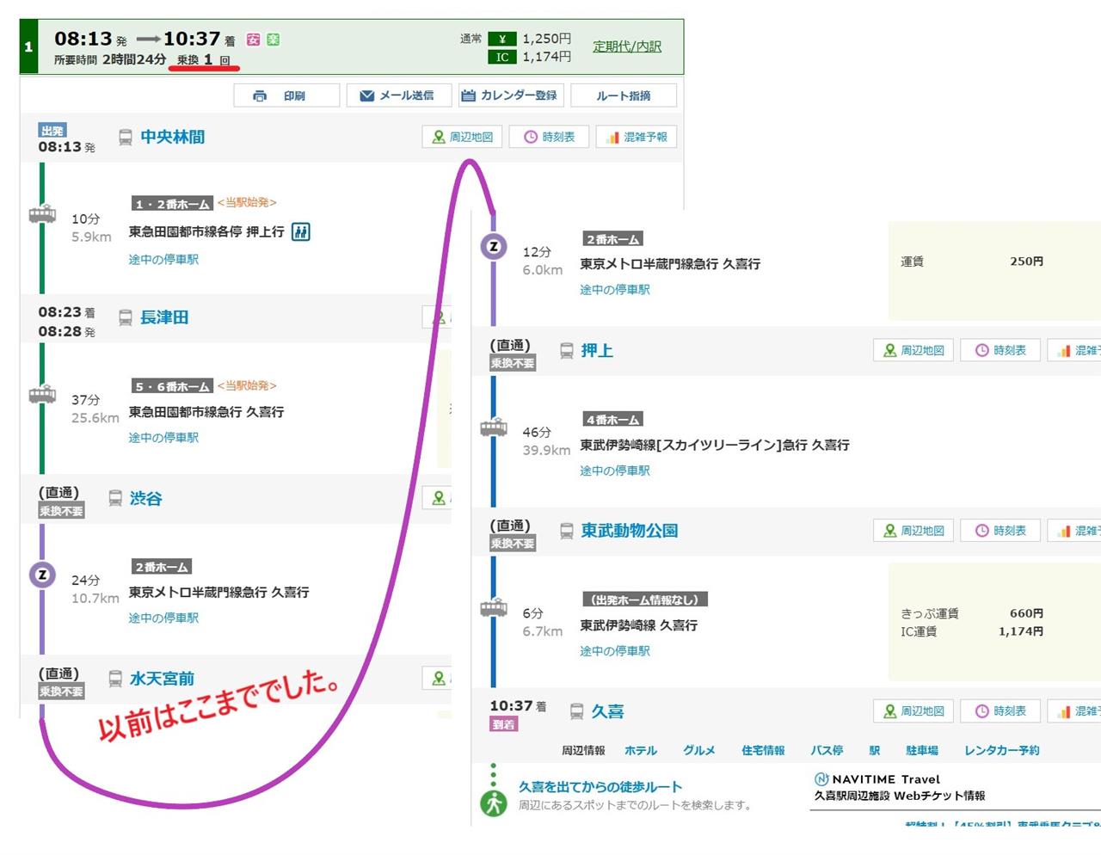The height and width of the screenshot is (855, 1101).
Task: Expand 途中の停車駅 under the 6分 東武伊勢崎線 segment
Action: click(x=615, y=650)
